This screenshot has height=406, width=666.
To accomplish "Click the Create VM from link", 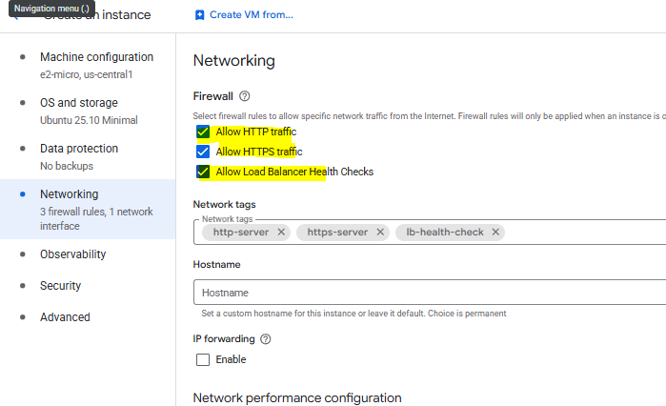I will pos(252,15).
